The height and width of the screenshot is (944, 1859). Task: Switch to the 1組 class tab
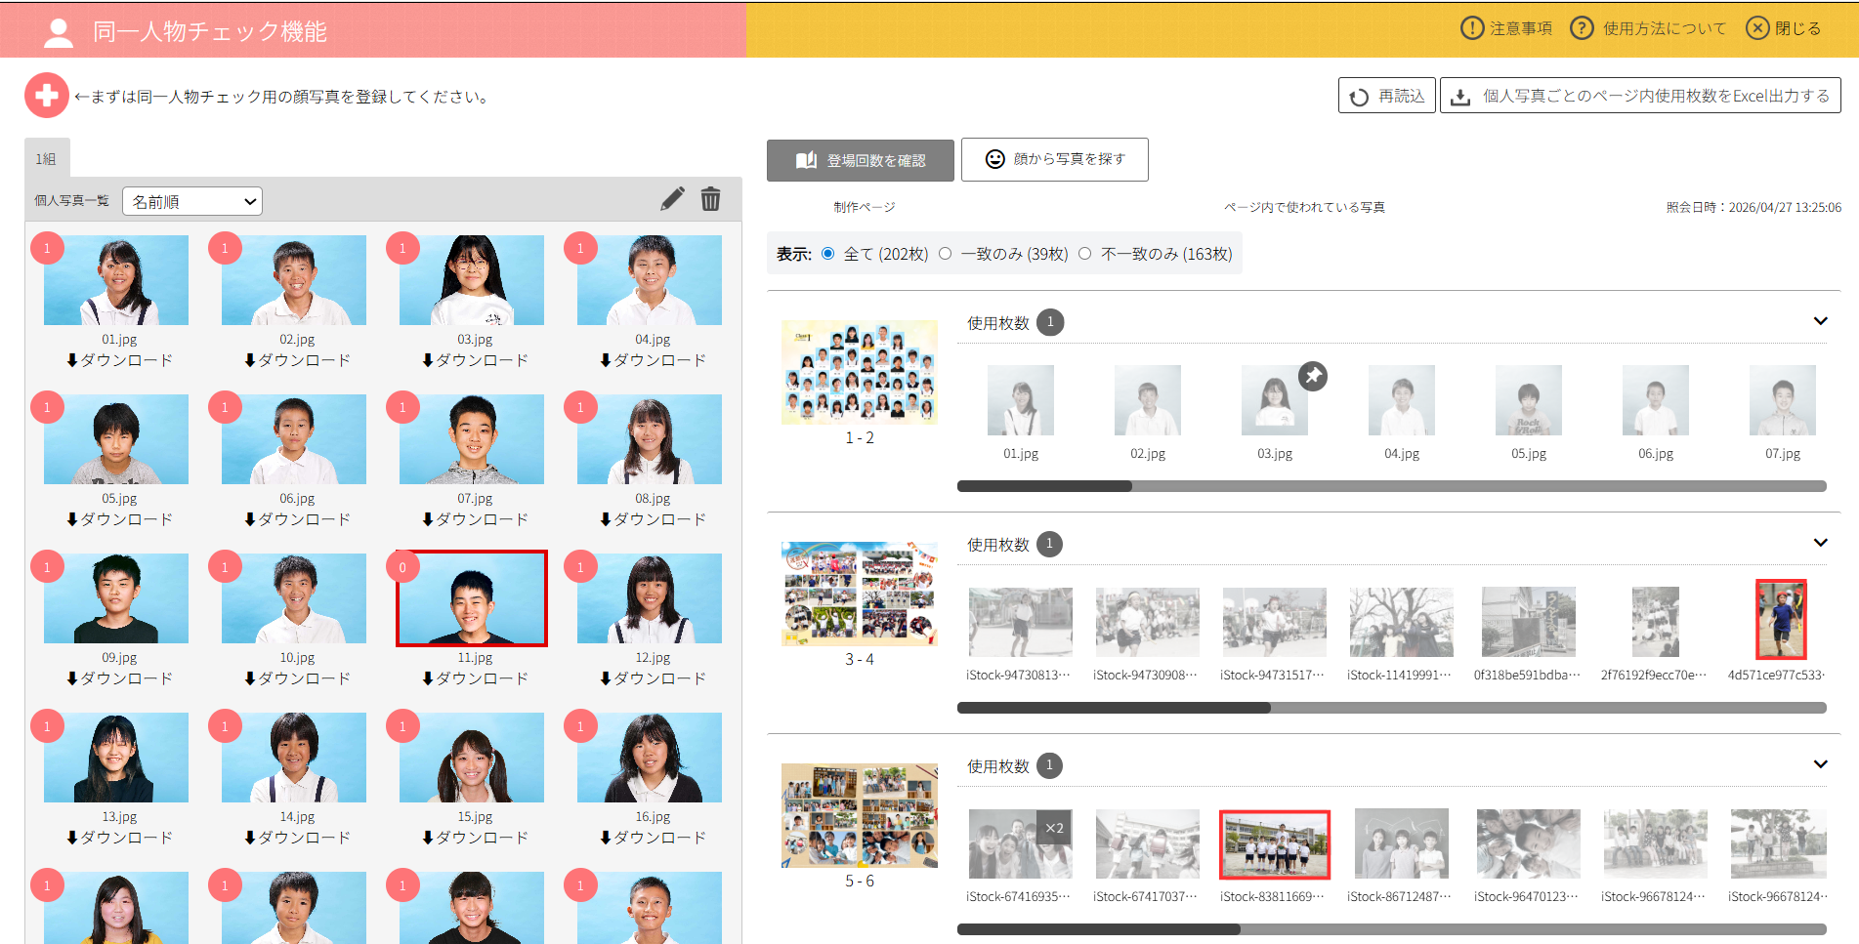click(x=47, y=158)
